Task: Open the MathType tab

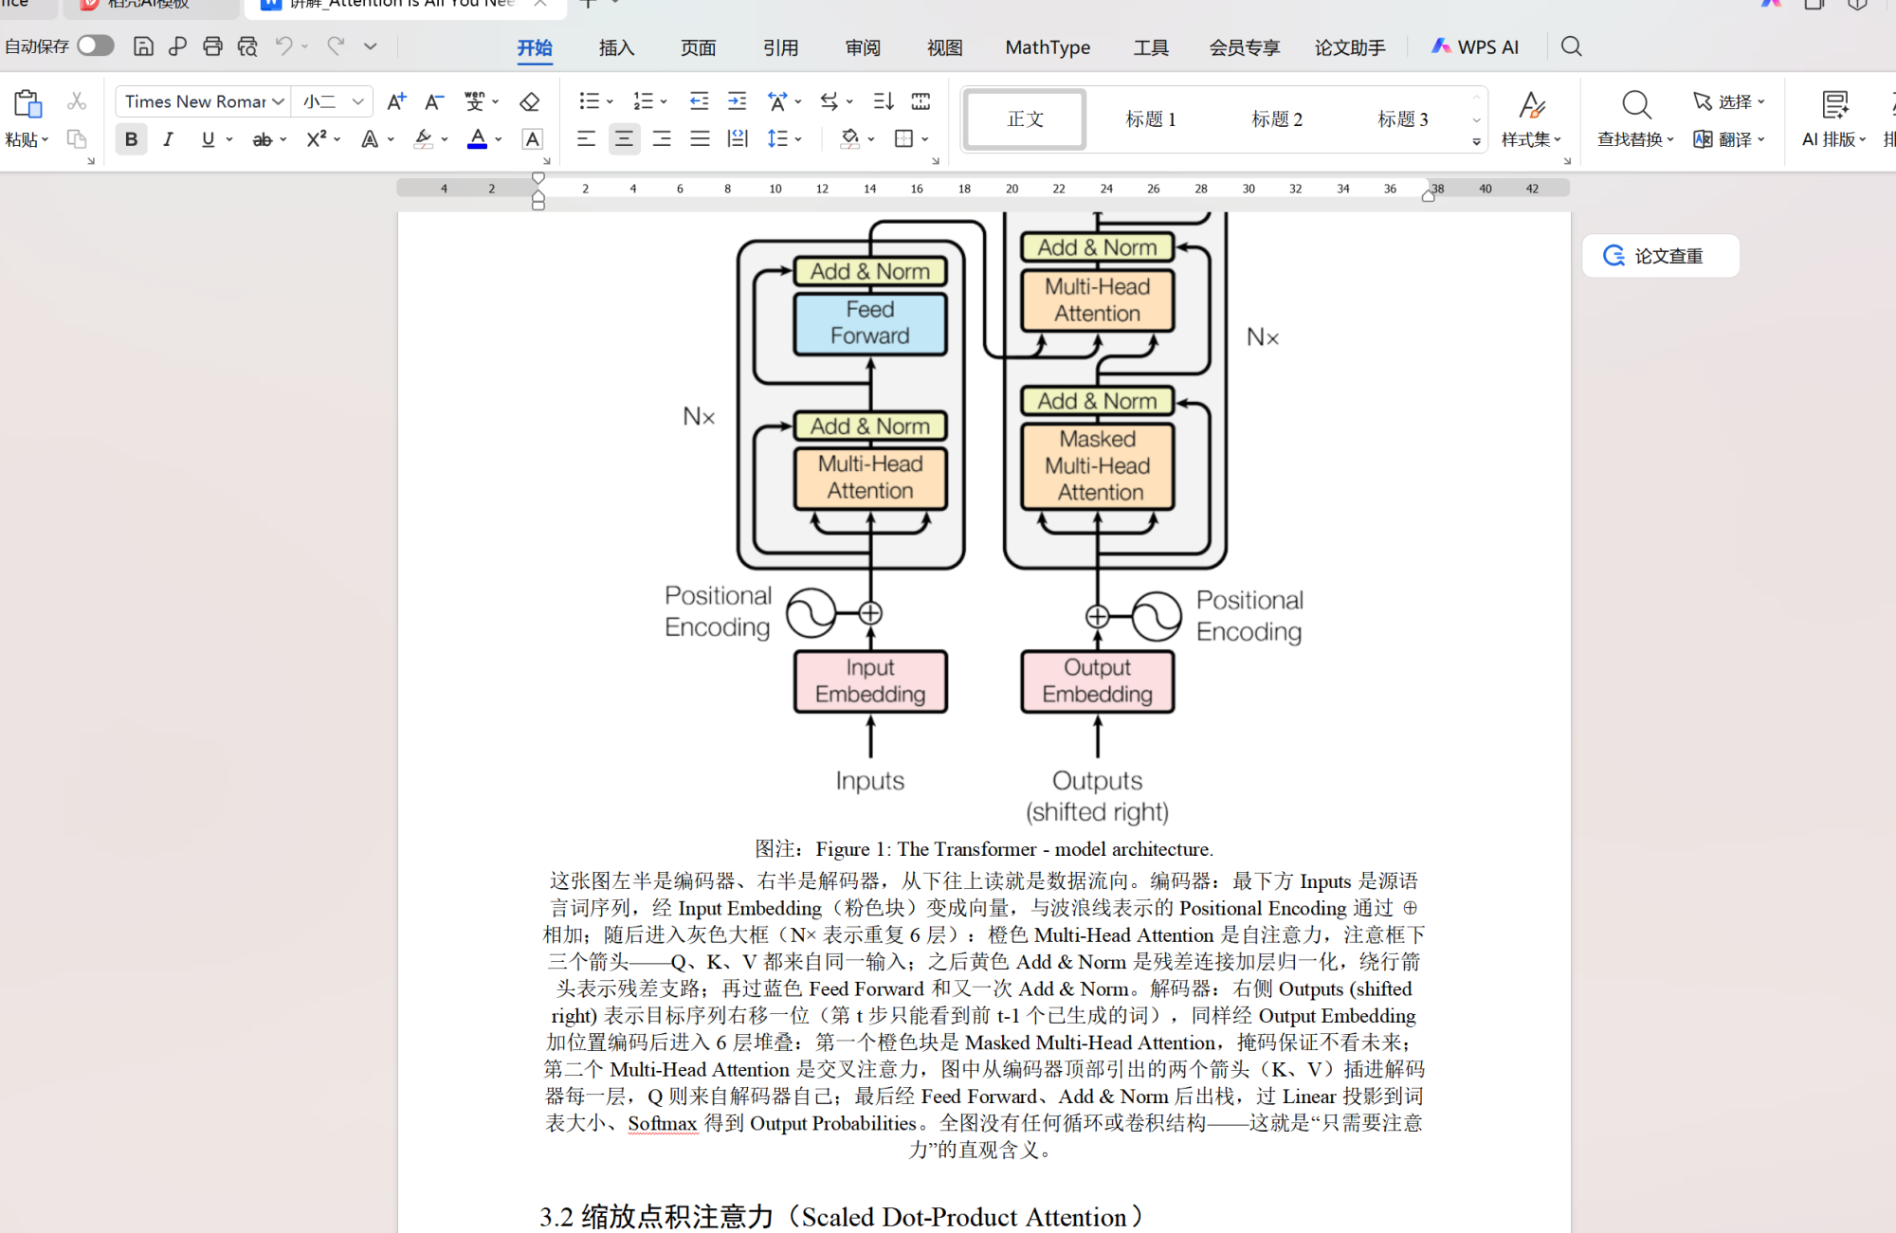Action: coord(1048,47)
